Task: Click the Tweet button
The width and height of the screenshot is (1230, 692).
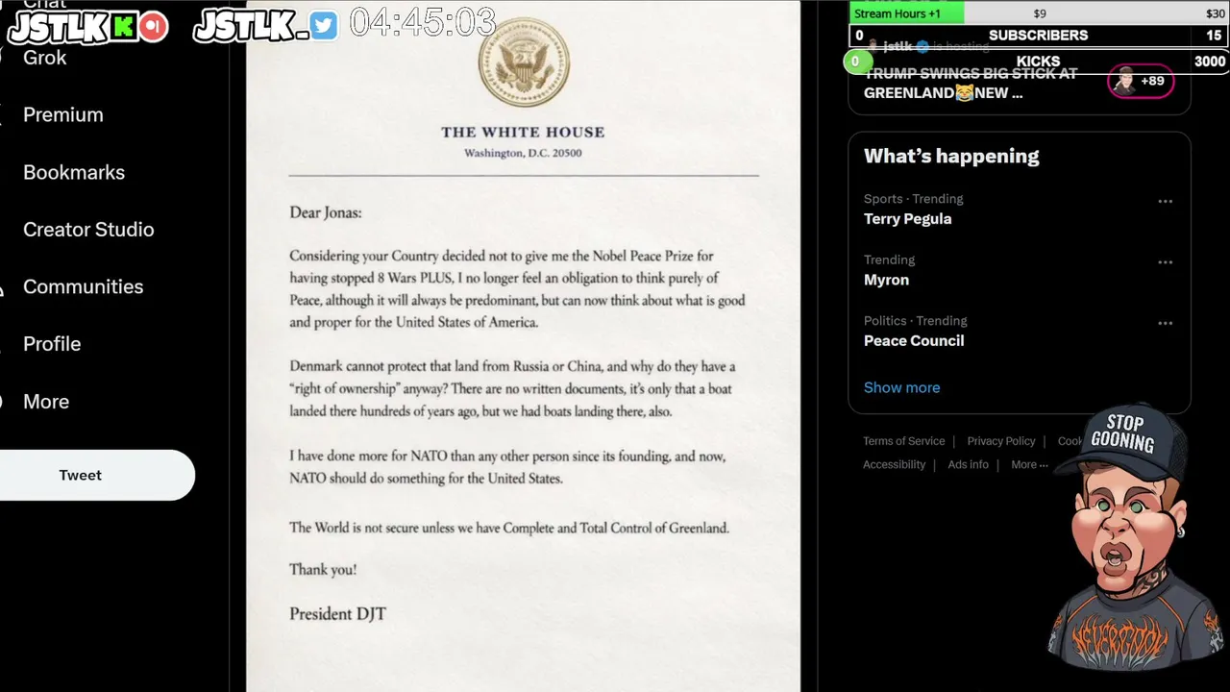Action: (96, 475)
